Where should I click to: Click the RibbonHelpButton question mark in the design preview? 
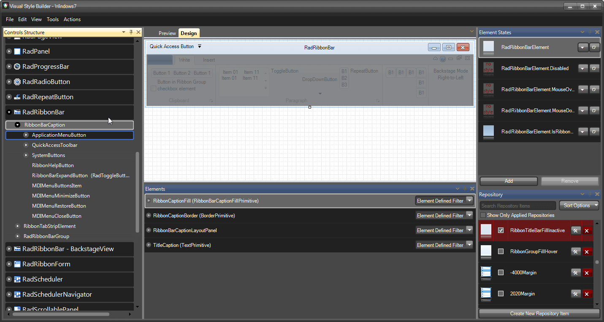[442, 59]
